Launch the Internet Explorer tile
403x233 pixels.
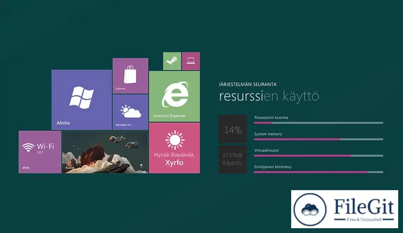tap(175, 96)
